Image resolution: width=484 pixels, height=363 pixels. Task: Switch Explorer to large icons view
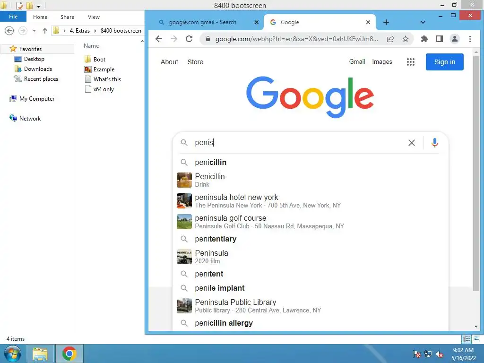[x=477, y=338]
